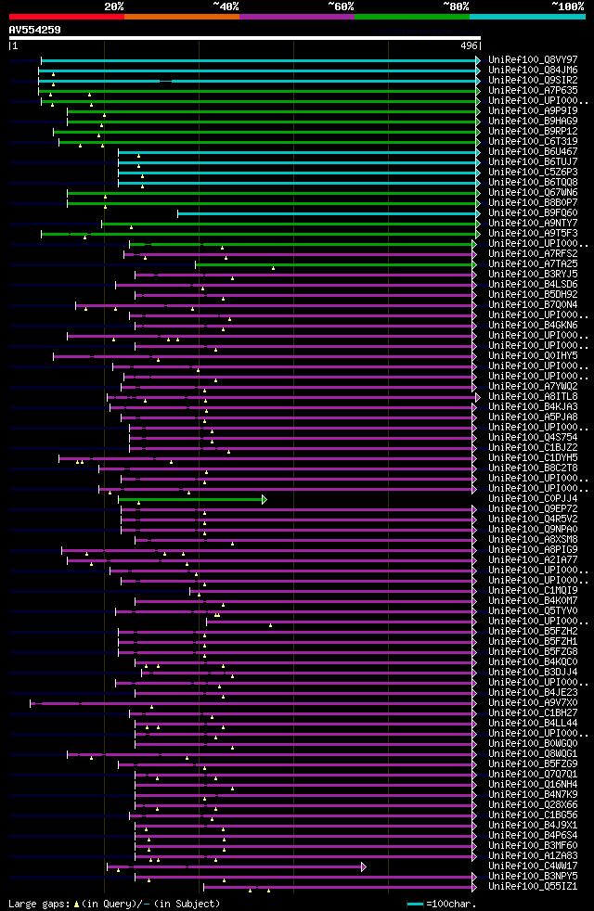Select the UniRef100_Q4R5V2 label
The height and width of the screenshot is (911, 594).
(x=533, y=520)
